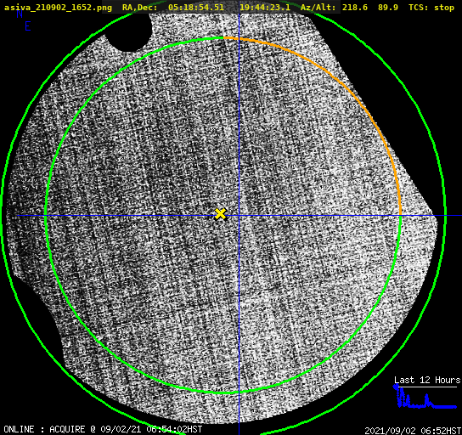This screenshot has width=462, height=435.
Task: Click the Last 12 Hours label
Action: pos(427,380)
